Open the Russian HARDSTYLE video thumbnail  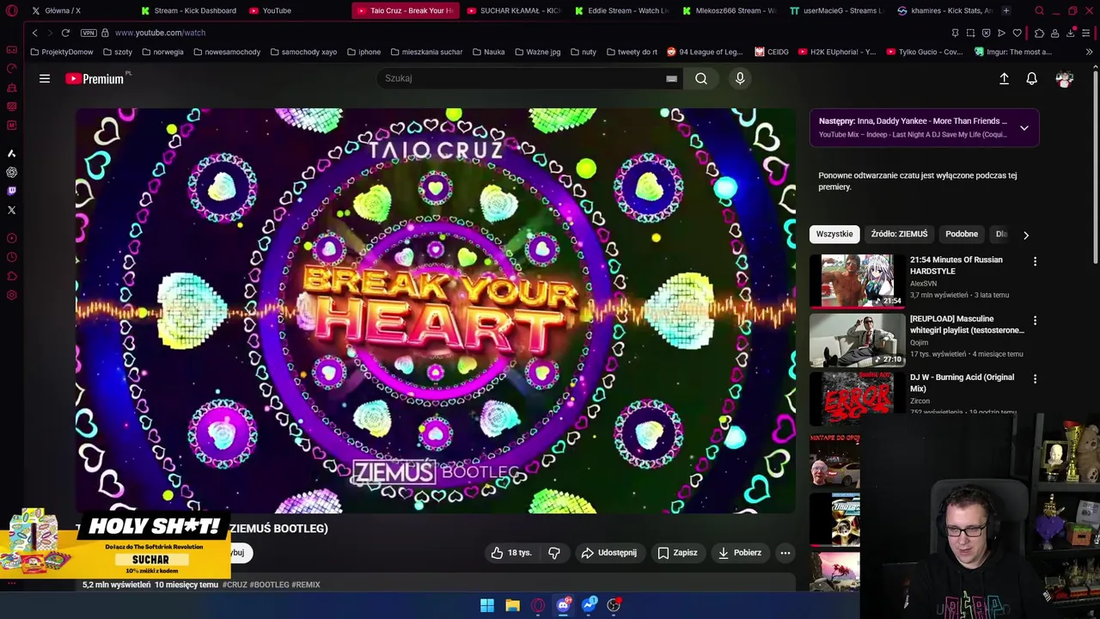click(857, 281)
